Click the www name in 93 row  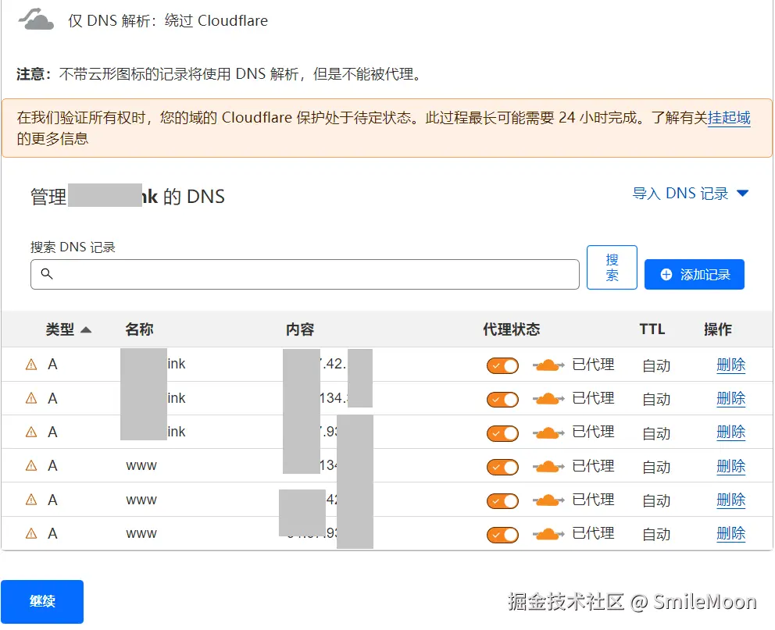click(141, 533)
